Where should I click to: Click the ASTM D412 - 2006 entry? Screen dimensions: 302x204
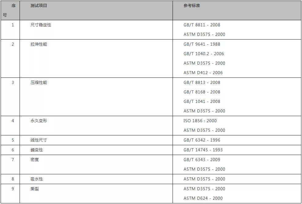(x=203, y=73)
